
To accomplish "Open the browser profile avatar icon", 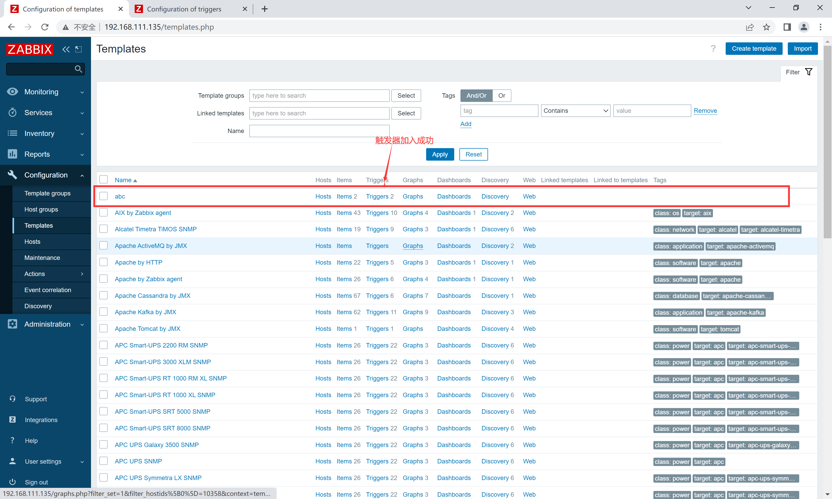I will [x=804, y=27].
